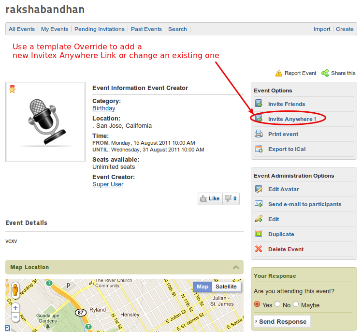The height and width of the screenshot is (332, 362).
Task: Click the Unlimited seats text
Action: [x=114, y=167]
